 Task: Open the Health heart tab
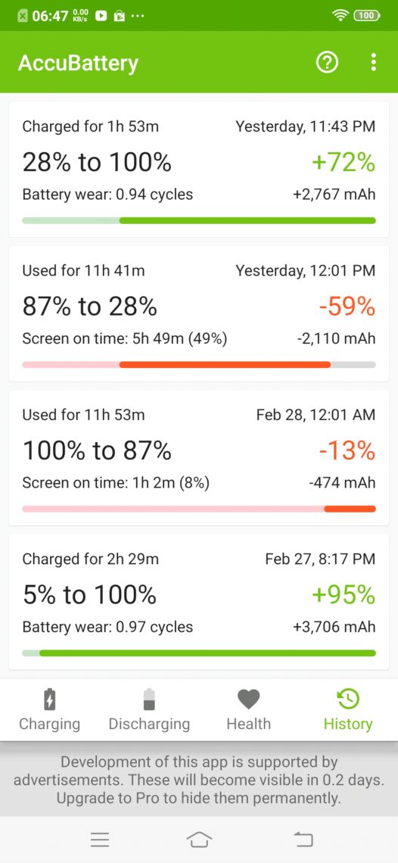[x=248, y=709]
